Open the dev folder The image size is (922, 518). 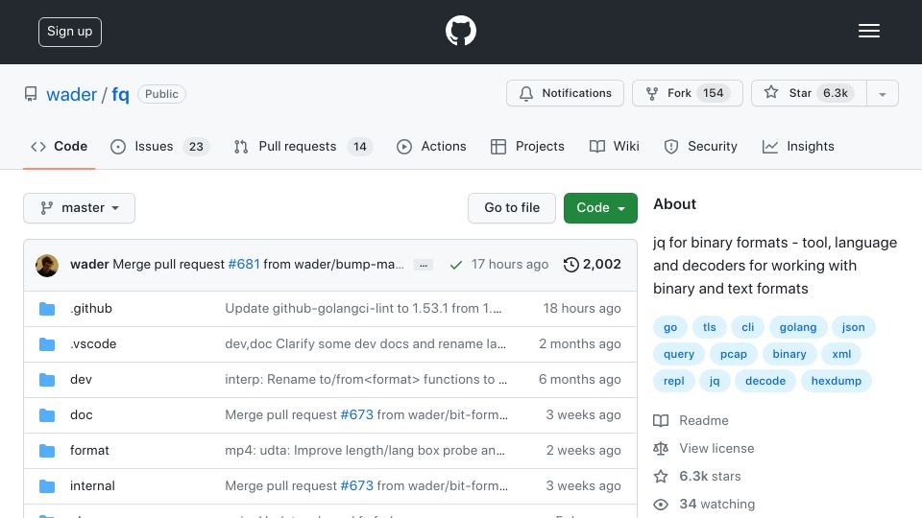pos(81,380)
